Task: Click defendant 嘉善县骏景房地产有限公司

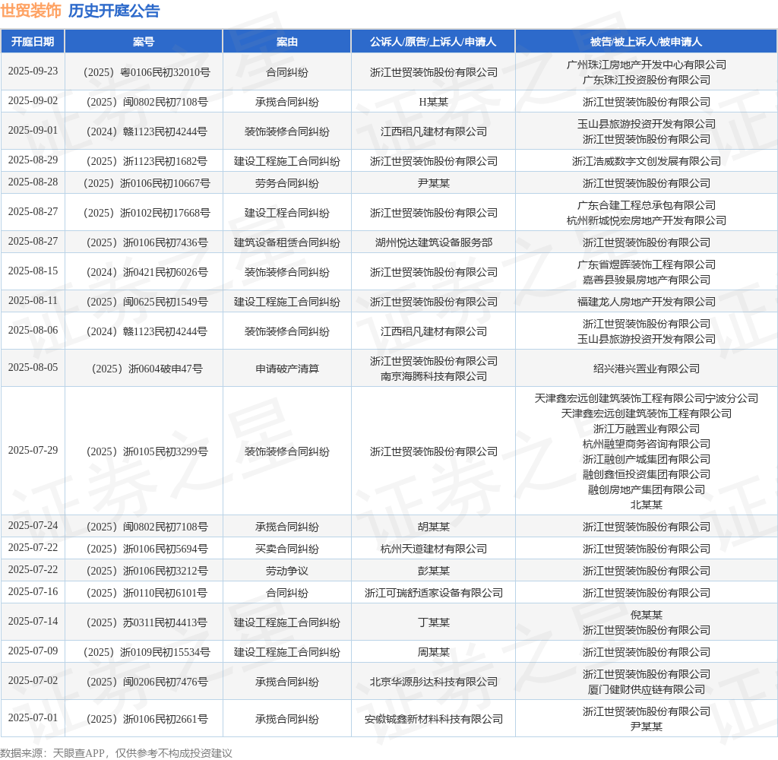Action: point(646,280)
